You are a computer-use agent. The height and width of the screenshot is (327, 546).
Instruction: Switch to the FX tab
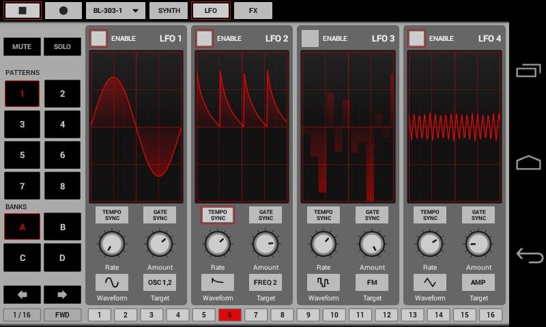pyautogui.click(x=253, y=11)
